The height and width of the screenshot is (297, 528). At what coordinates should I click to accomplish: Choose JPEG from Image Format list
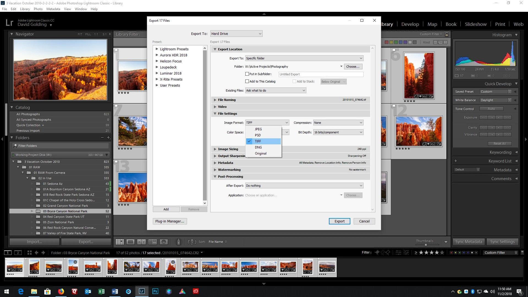258,129
